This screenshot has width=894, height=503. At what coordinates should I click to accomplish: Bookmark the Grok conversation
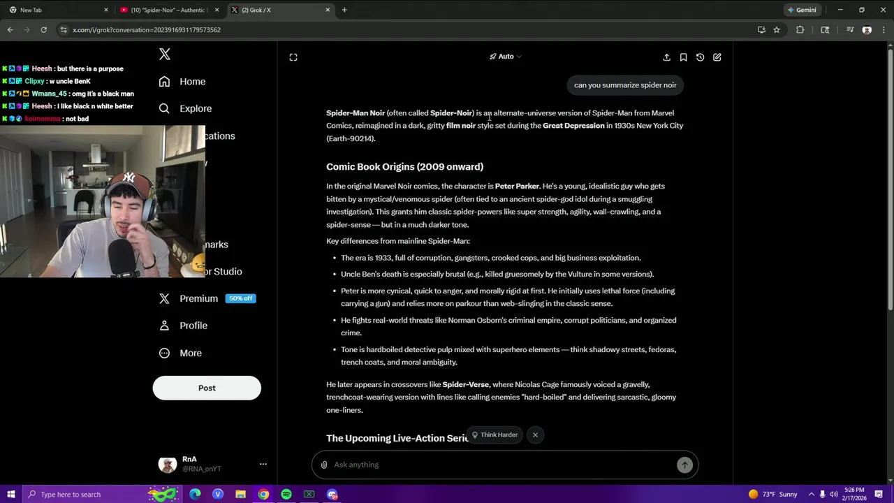tap(683, 57)
